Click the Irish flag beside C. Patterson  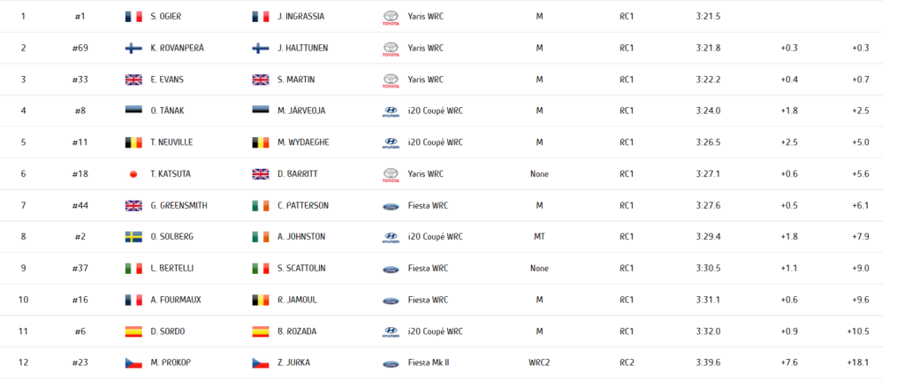261,206
